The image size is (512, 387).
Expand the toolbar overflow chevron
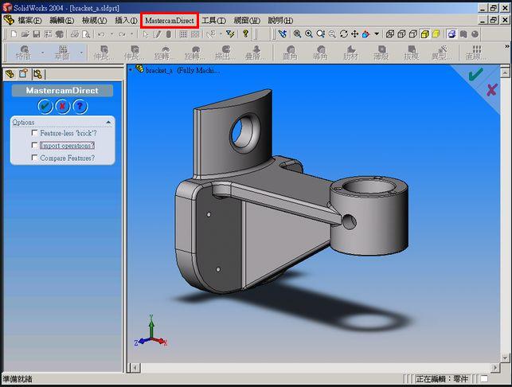point(506,46)
